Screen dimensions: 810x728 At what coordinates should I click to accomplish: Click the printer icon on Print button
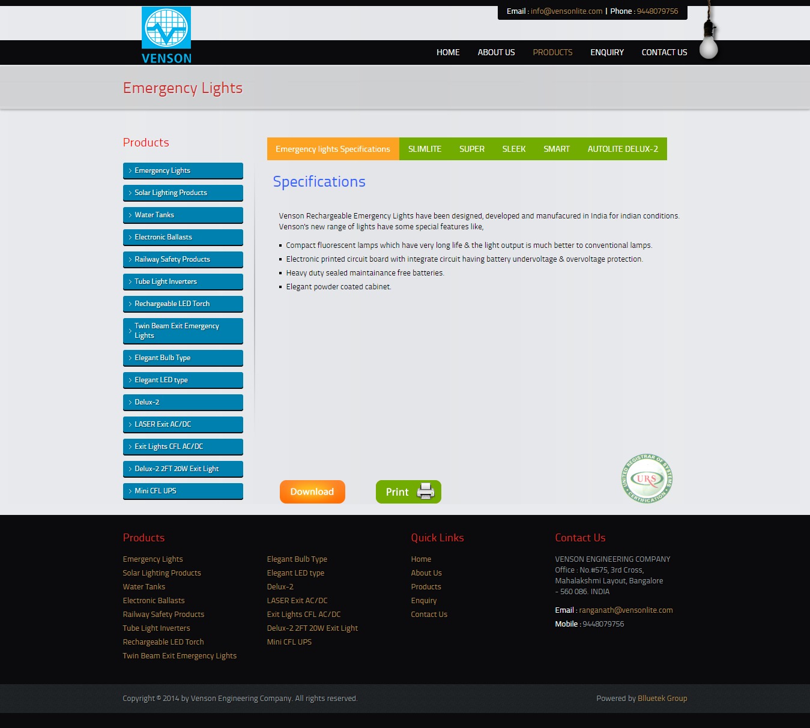pos(426,492)
